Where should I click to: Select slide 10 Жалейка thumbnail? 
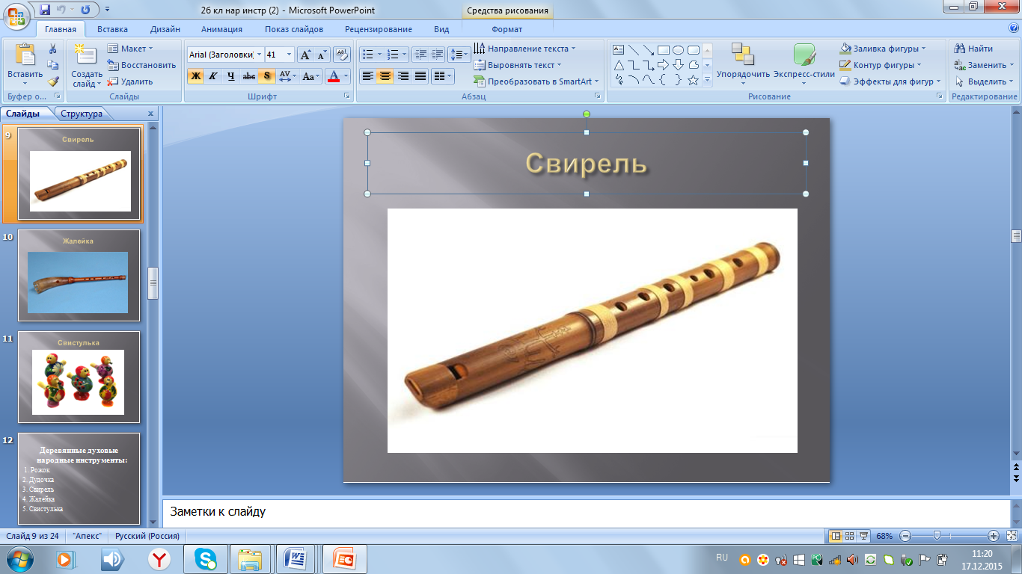(79, 275)
